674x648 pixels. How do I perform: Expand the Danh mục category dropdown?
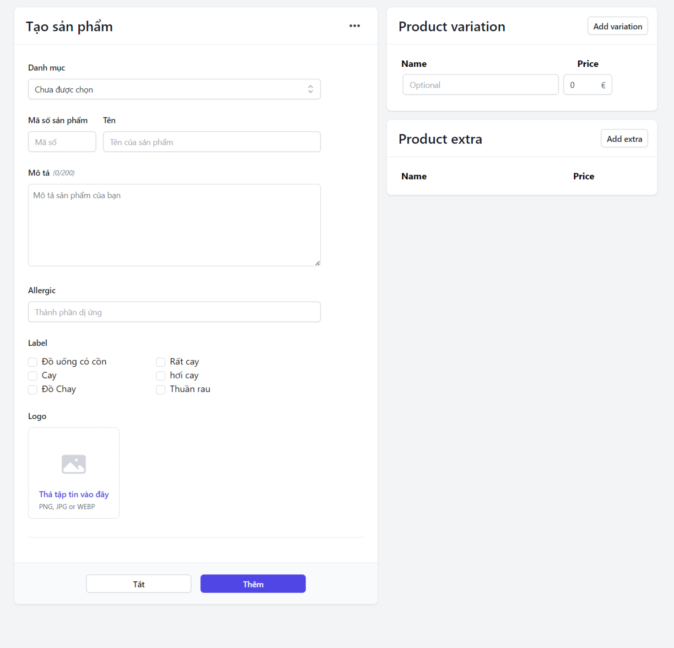pyautogui.click(x=174, y=89)
